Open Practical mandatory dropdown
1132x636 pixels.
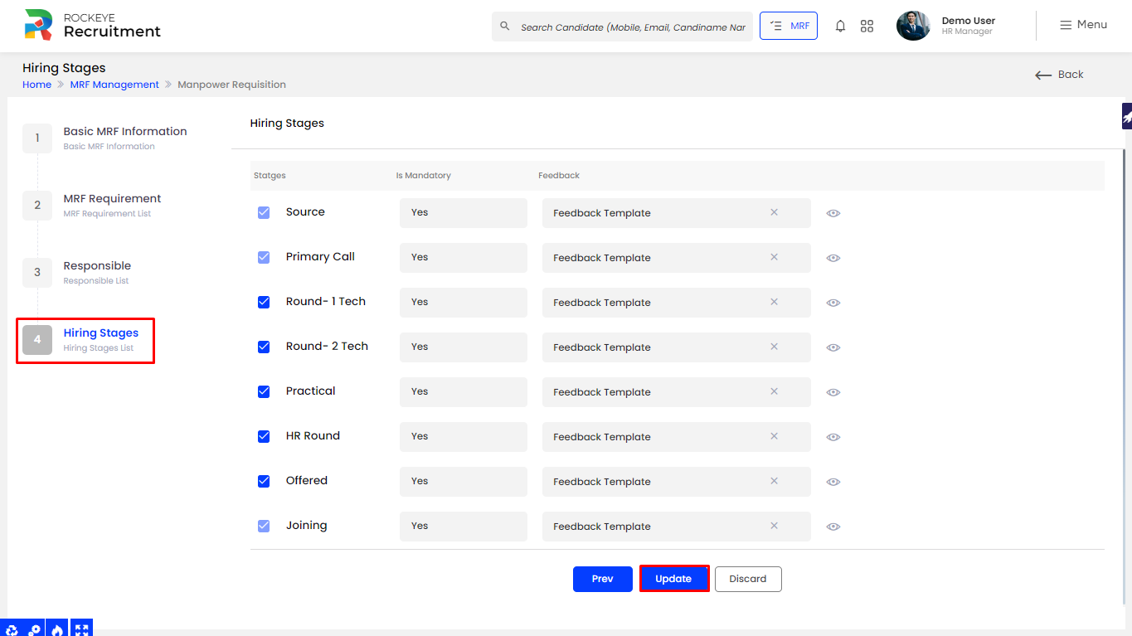pyautogui.click(x=464, y=392)
